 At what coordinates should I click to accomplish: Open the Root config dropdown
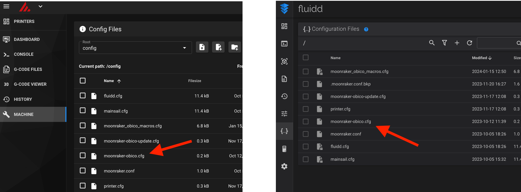(x=135, y=48)
